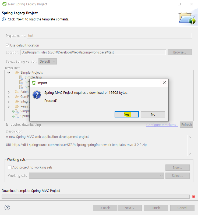Image resolution: width=198 pixels, height=215 pixels.
Task: Click the template URL text in the description
Action: coord(76,145)
